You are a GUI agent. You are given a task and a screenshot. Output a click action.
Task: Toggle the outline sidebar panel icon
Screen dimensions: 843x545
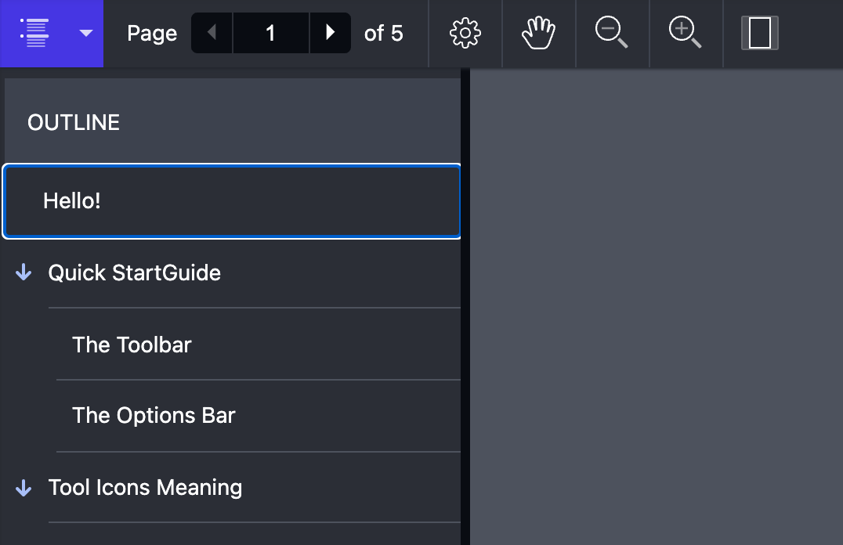34,33
